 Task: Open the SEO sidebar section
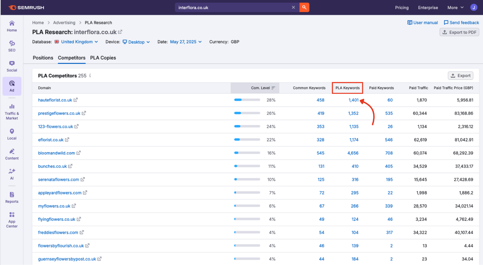point(12,46)
